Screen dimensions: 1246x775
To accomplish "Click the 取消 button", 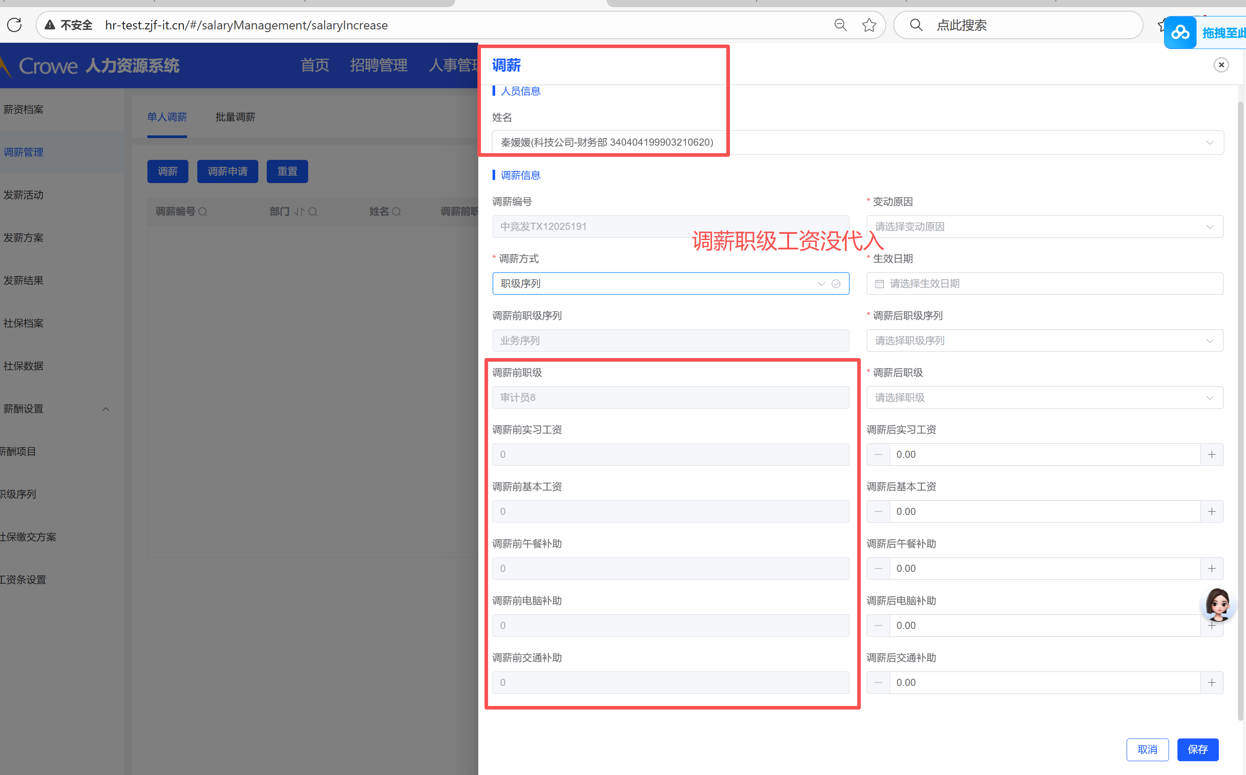I will click(1147, 749).
